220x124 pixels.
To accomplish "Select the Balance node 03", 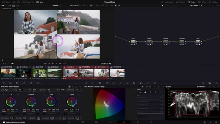I will (166, 41).
